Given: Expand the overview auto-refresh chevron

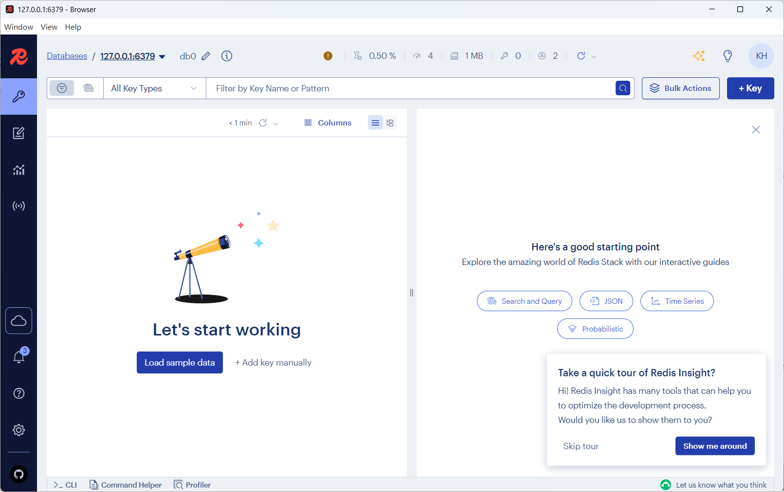Looking at the screenshot, I should pyautogui.click(x=594, y=57).
